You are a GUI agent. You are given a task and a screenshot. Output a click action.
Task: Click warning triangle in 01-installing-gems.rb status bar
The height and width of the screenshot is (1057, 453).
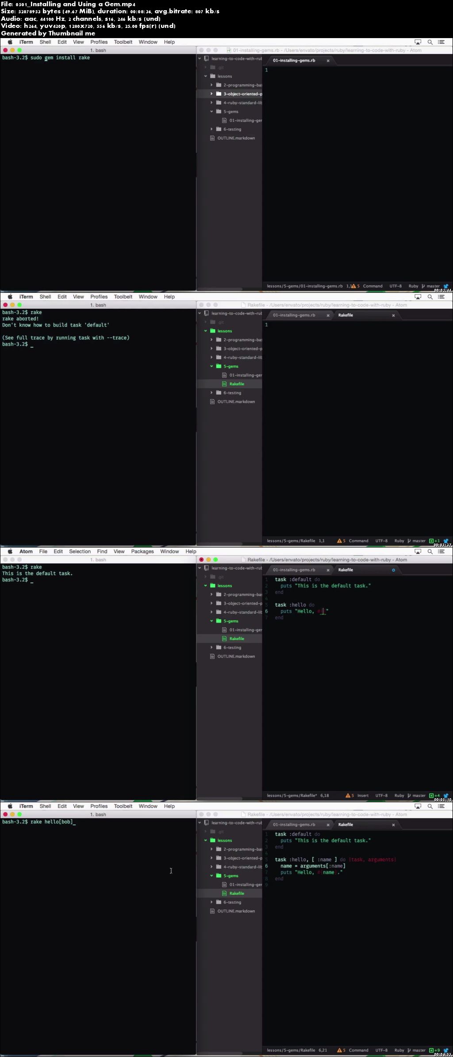click(353, 286)
